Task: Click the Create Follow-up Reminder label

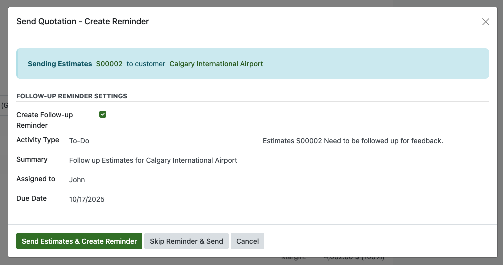Action: click(44, 120)
